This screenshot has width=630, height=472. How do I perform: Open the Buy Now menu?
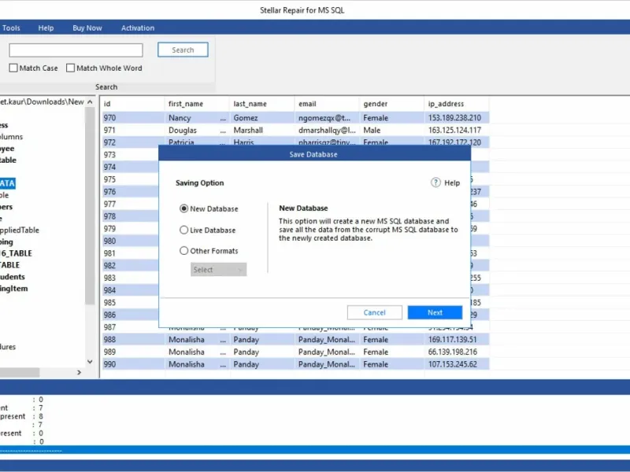tap(87, 28)
